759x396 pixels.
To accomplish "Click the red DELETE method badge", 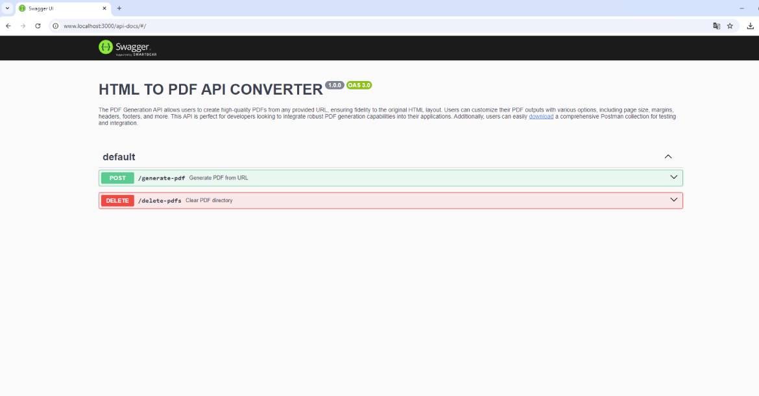I will (x=117, y=201).
